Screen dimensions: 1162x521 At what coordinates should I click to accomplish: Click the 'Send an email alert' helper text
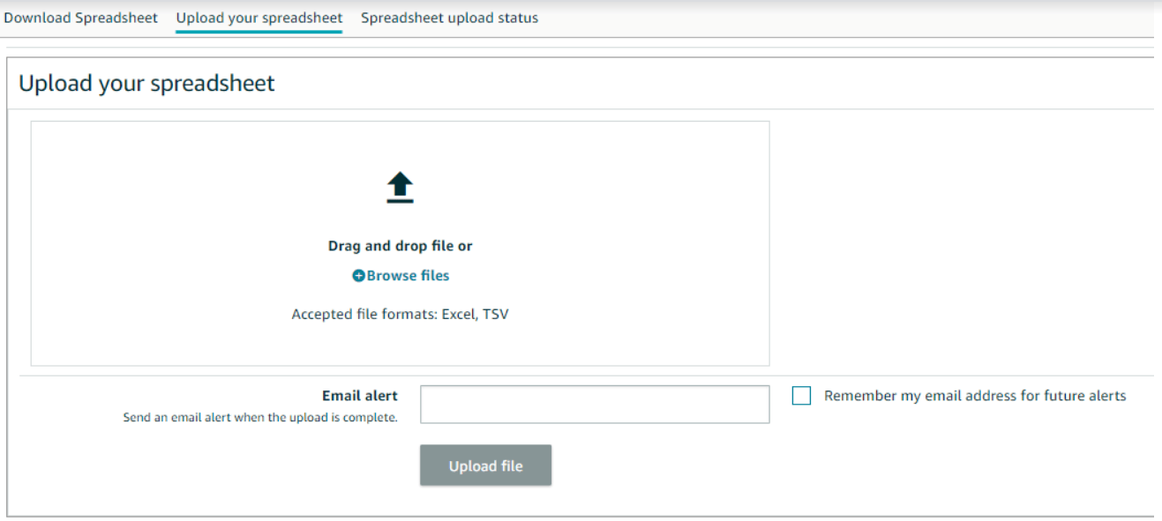[x=260, y=418]
